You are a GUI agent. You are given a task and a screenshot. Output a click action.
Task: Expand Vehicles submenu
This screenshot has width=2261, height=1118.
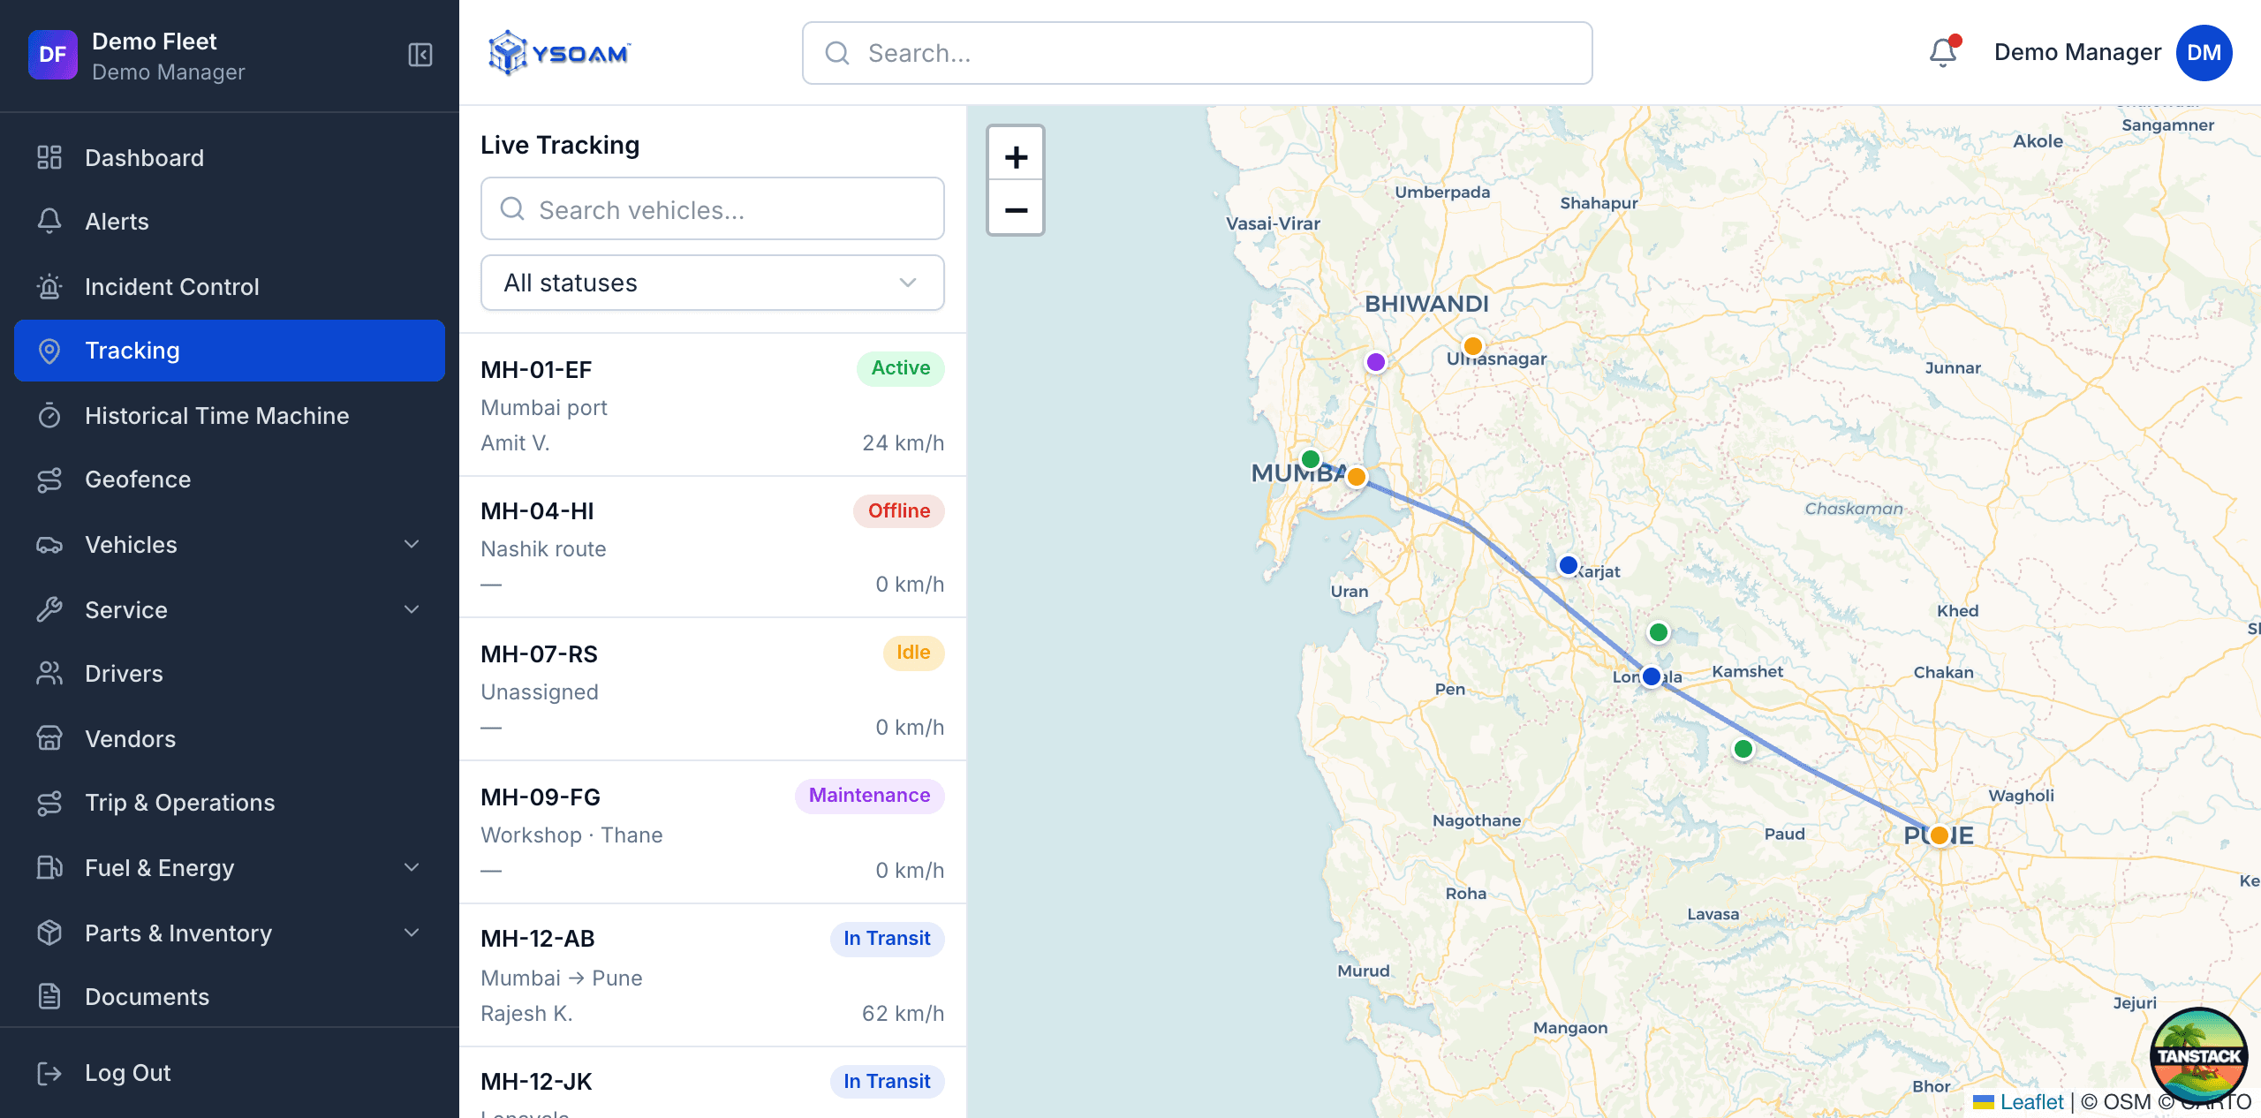coord(230,545)
